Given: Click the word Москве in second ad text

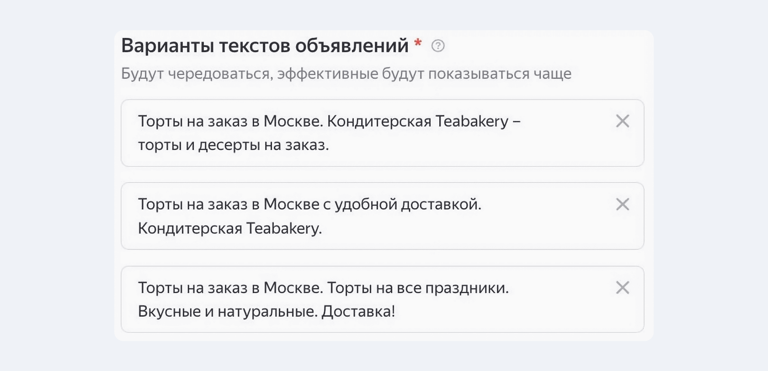Looking at the screenshot, I should [292, 204].
